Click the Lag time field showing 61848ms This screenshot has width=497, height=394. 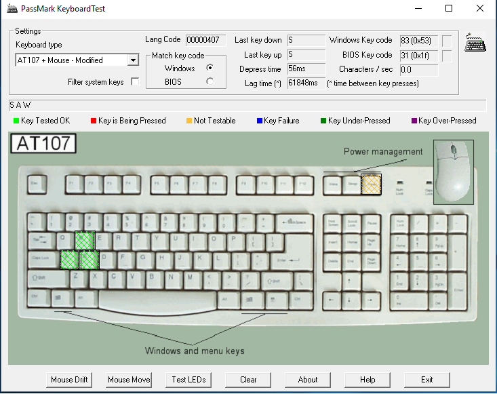(x=306, y=83)
